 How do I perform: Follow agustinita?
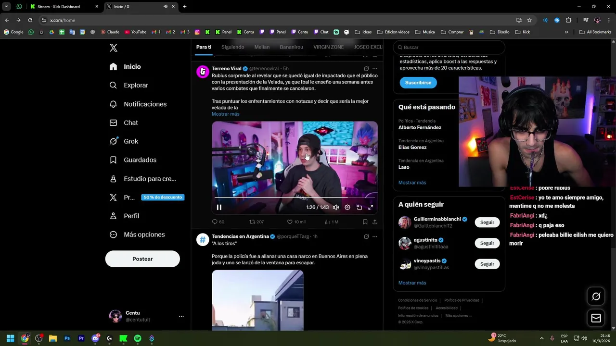coord(487,243)
